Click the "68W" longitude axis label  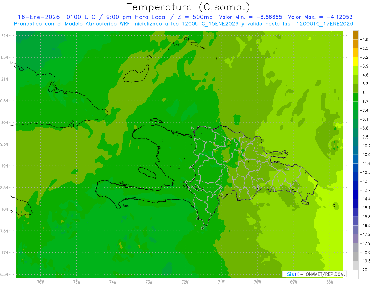[x=330, y=282]
